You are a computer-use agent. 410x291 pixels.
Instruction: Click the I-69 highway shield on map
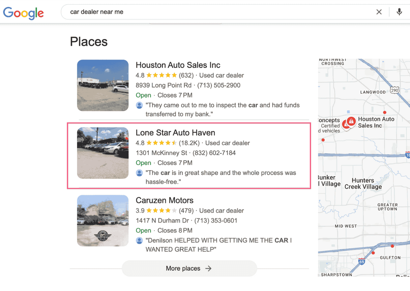click(362, 262)
